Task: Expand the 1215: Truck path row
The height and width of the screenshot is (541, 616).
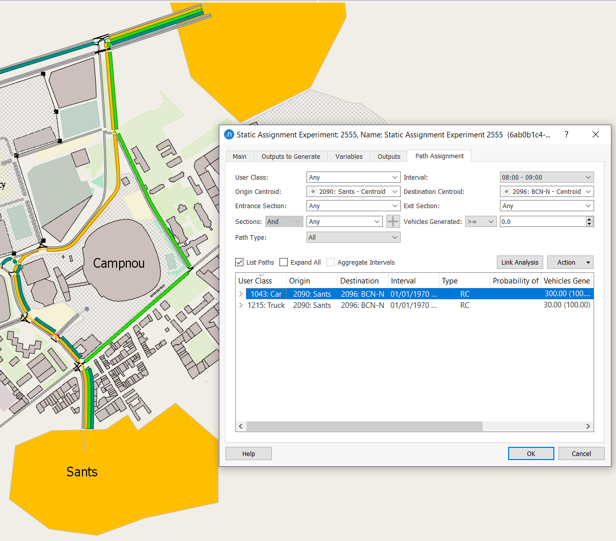Action: point(241,305)
